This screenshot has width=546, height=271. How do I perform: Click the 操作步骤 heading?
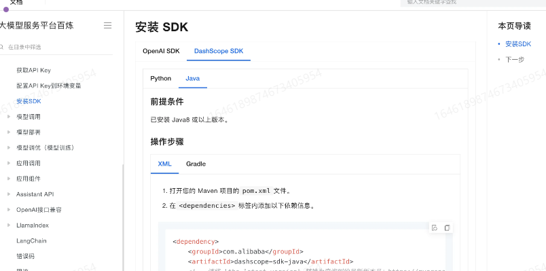pyautogui.click(x=167, y=142)
